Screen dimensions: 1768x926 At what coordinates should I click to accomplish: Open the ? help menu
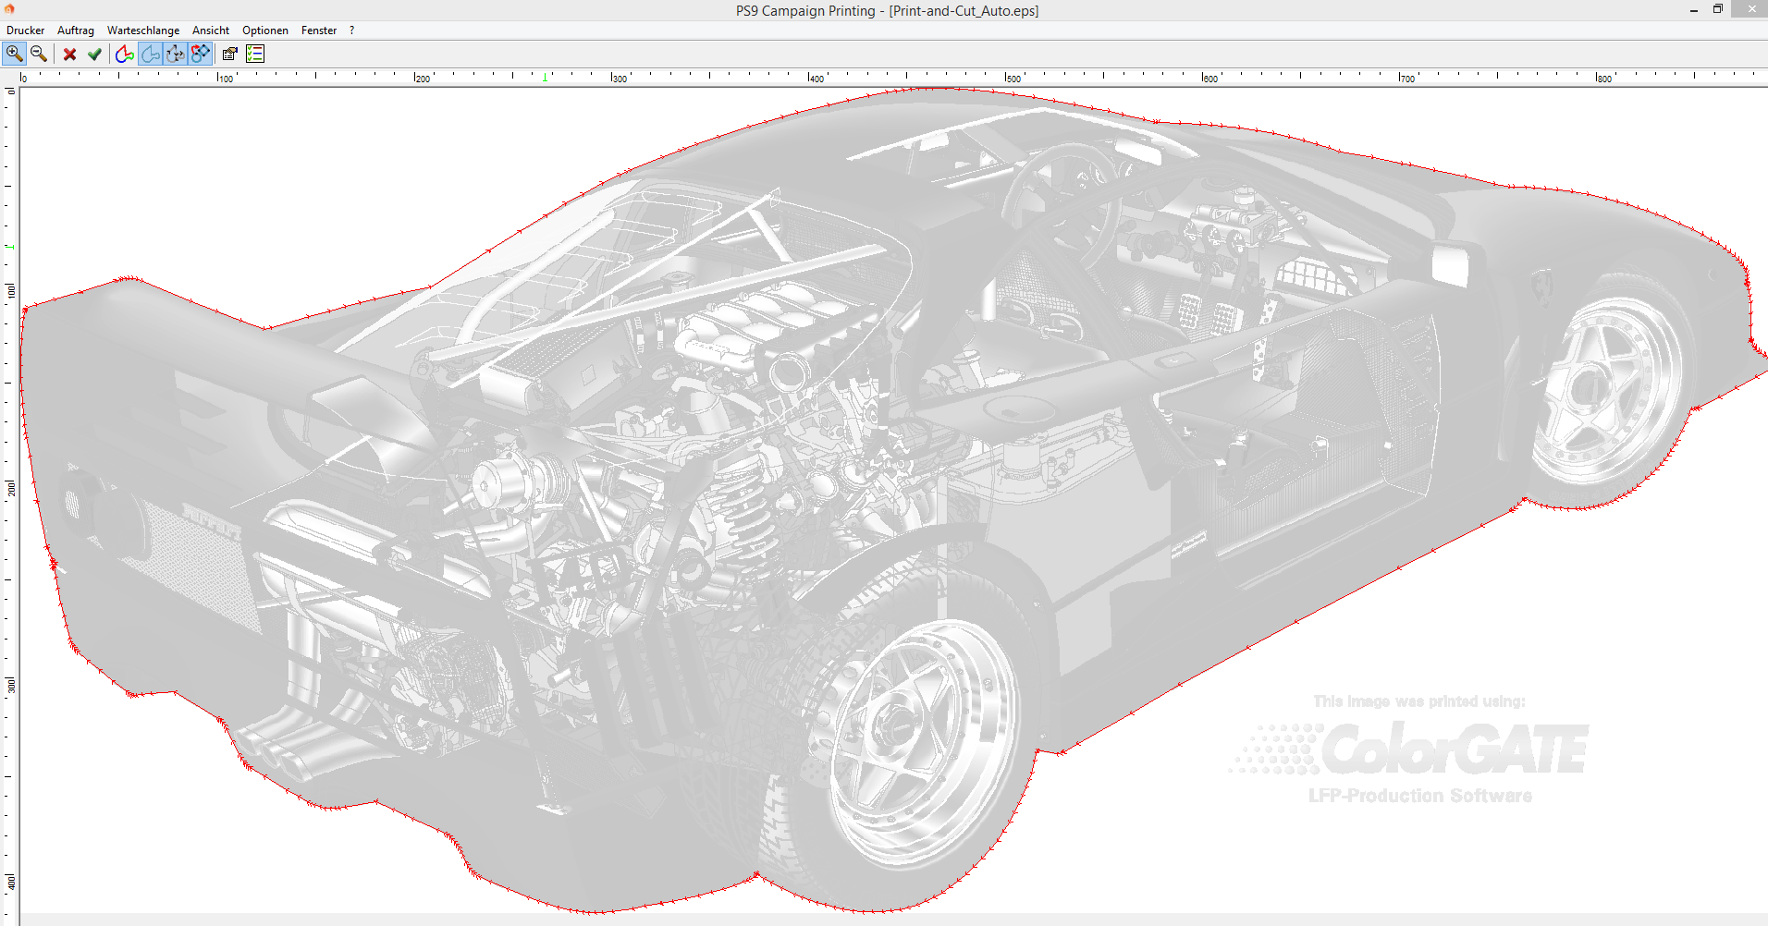pyautogui.click(x=352, y=30)
